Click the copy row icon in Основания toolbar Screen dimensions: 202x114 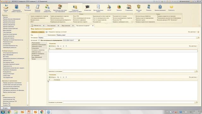click(x=58, y=77)
